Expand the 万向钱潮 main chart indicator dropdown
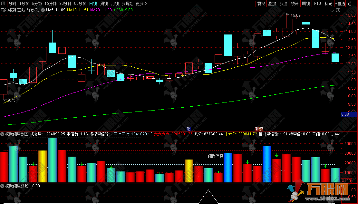Screen dimensions: 358x204 (43, 10)
